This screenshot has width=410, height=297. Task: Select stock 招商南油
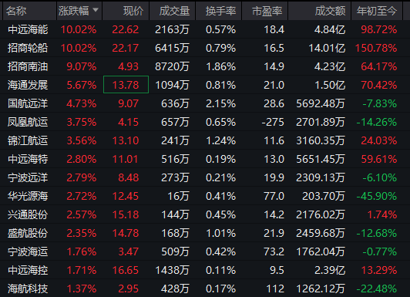tap(28, 66)
